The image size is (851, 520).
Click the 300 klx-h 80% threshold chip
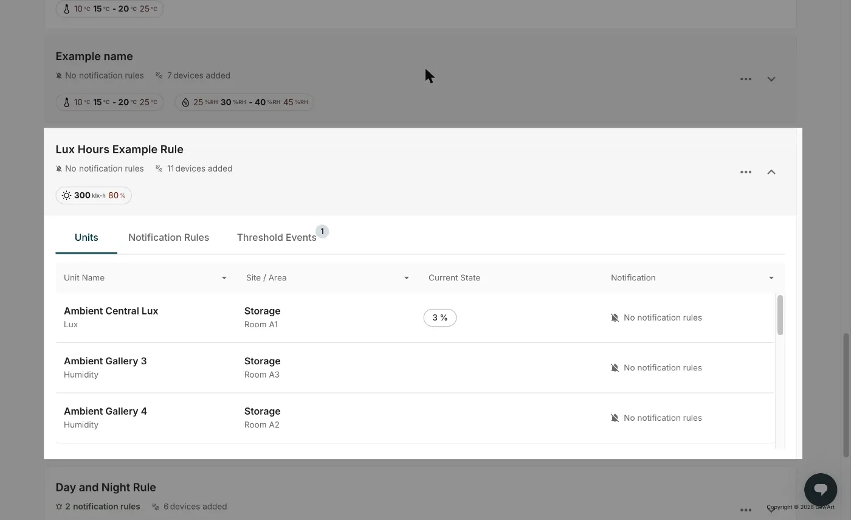click(x=94, y=195)
